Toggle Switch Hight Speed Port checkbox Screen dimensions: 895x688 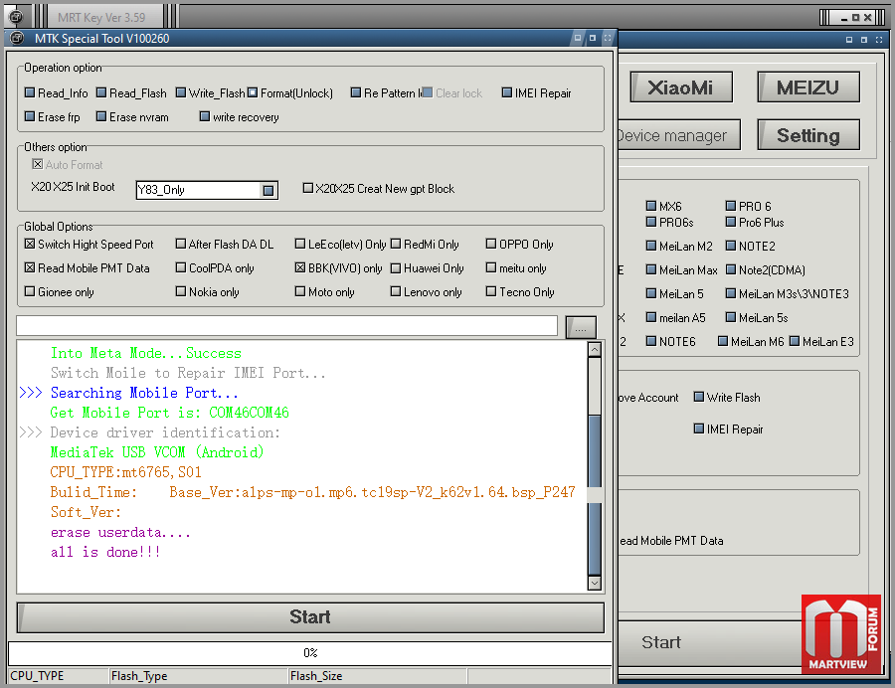pyautogui.click(x=30, y=245)
